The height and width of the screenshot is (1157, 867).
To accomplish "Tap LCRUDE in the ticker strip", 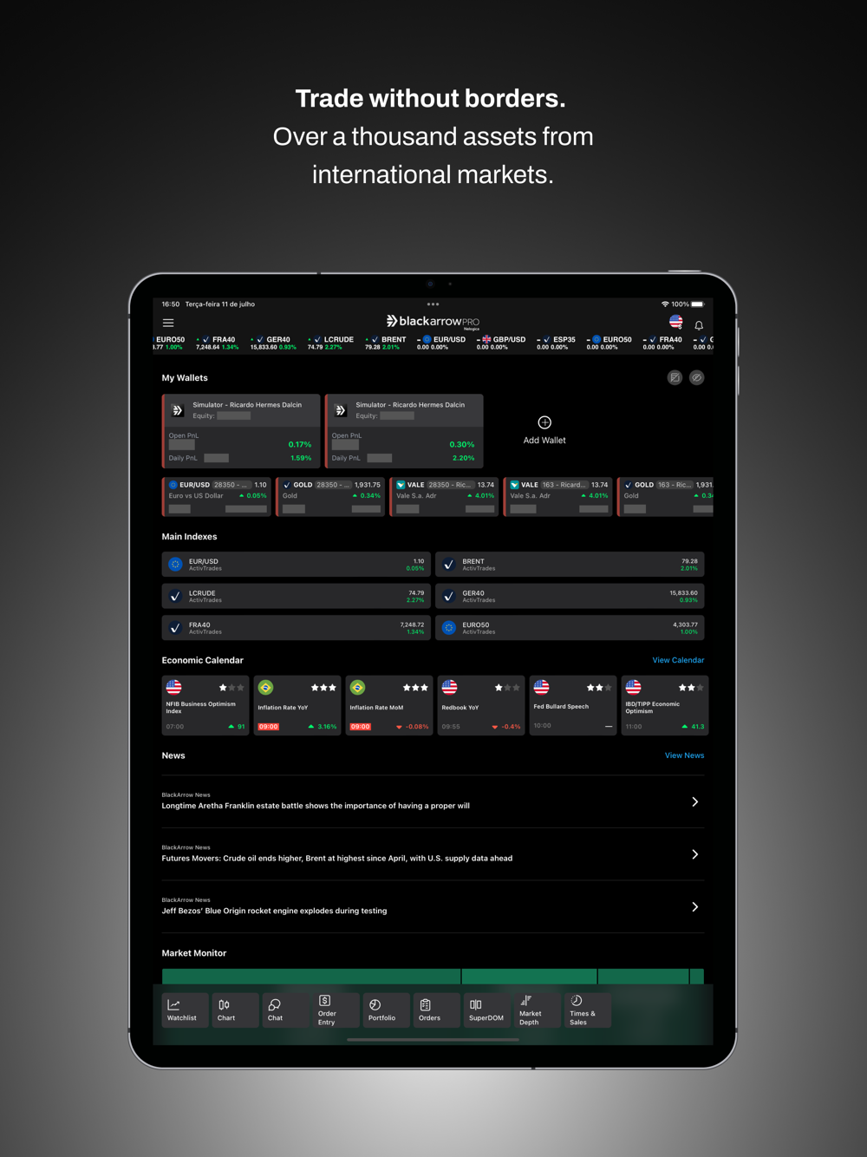I will pyautogui.click(x=330, y=343).
